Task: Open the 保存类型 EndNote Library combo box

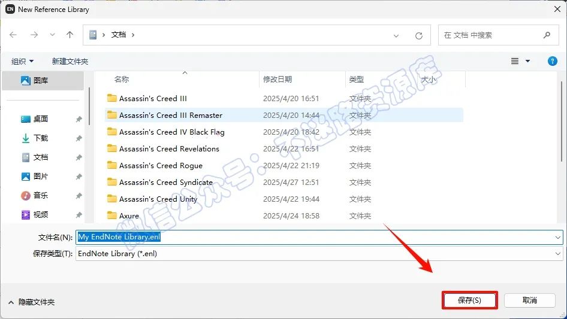Action: coord(319,254)
